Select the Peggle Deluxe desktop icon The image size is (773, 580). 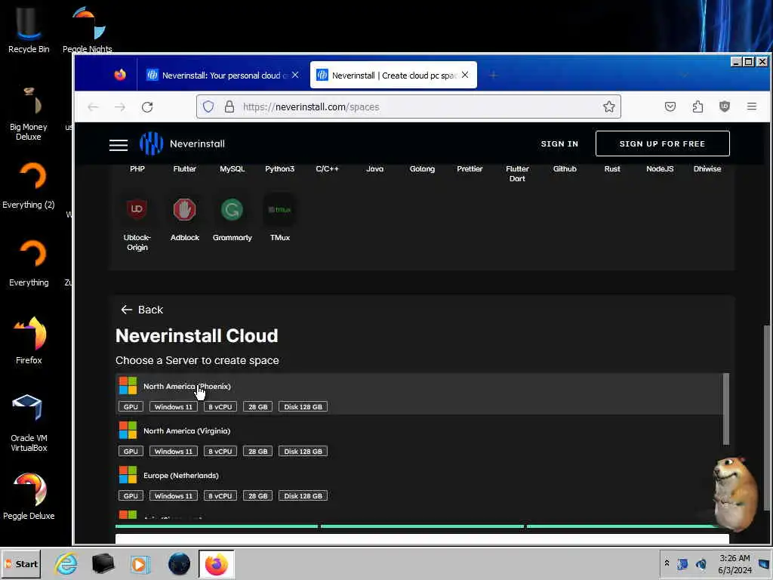(29, 496)
